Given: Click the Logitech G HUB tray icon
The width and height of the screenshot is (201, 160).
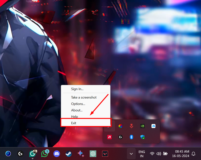Looking at the screenshot, I should (120, 137).
